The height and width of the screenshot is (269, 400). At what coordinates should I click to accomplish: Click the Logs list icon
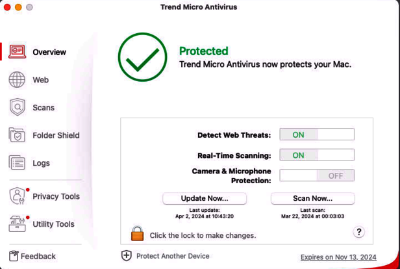click(x=17, y=162)
